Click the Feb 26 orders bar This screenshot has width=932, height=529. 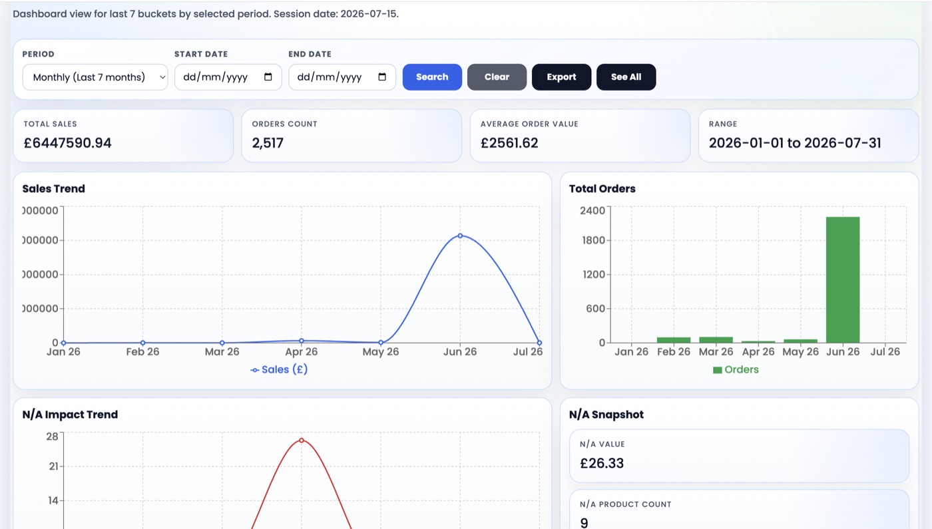point(674,340)
